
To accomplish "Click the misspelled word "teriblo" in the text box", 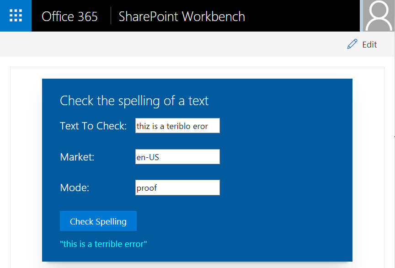I will [x=178, y=126].
